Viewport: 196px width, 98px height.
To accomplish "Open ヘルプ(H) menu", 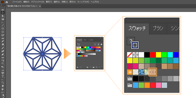I will 95,2.
